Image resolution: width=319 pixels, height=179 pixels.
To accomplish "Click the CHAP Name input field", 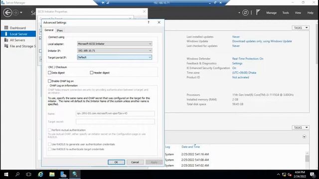I will pyautogui.click(x=115, y=113).
